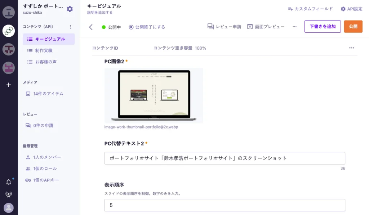Screen dimensions: 369x215
Task: Click the 下書きを追加 draft button
Action: pyautogui.click(x=323, y=26)
